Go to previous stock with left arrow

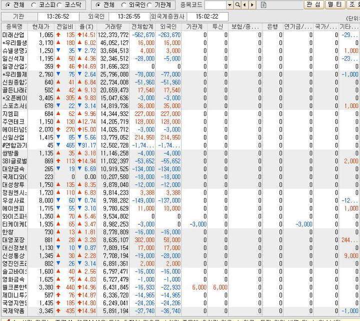(x=245, y=5)
